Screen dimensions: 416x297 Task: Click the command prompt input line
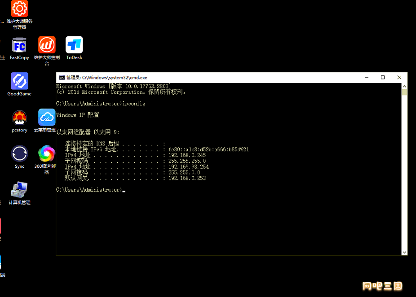pyautogui.click(x=91, y=190)
